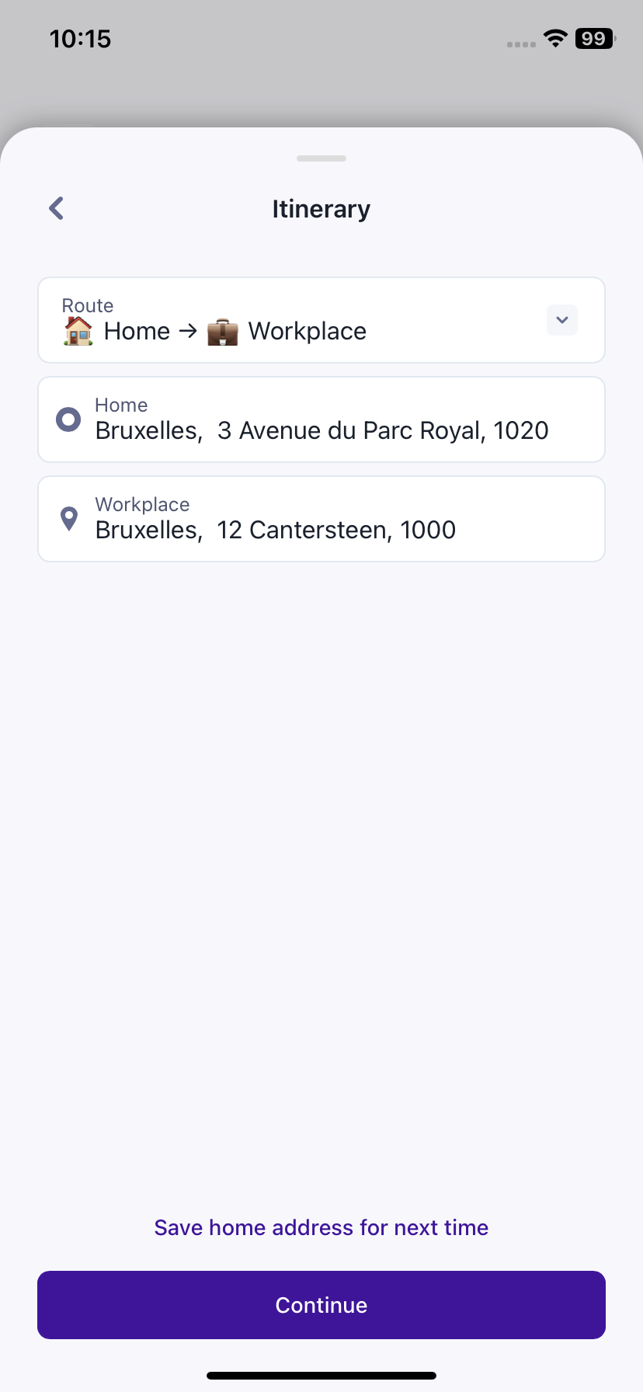Click the map pin icon beside Workplace
This screenshot has width=643, height=1392.
(69, 518)
